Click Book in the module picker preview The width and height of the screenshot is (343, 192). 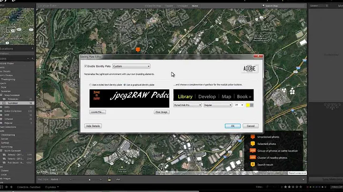(x=242, y=96)
